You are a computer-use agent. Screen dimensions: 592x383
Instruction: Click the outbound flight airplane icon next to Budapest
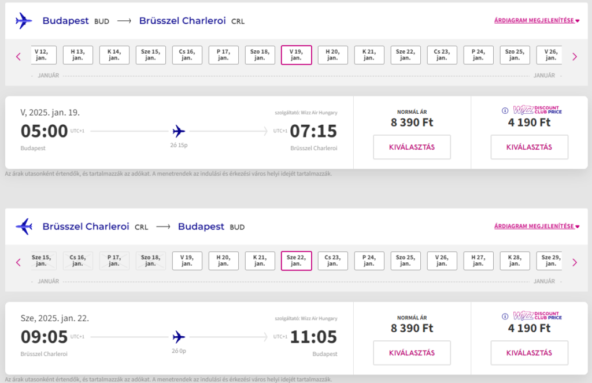tap(24, 21)
